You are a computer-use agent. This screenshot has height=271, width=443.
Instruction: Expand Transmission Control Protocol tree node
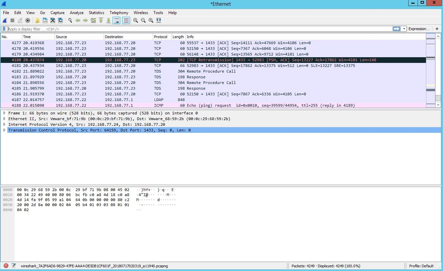4,130
